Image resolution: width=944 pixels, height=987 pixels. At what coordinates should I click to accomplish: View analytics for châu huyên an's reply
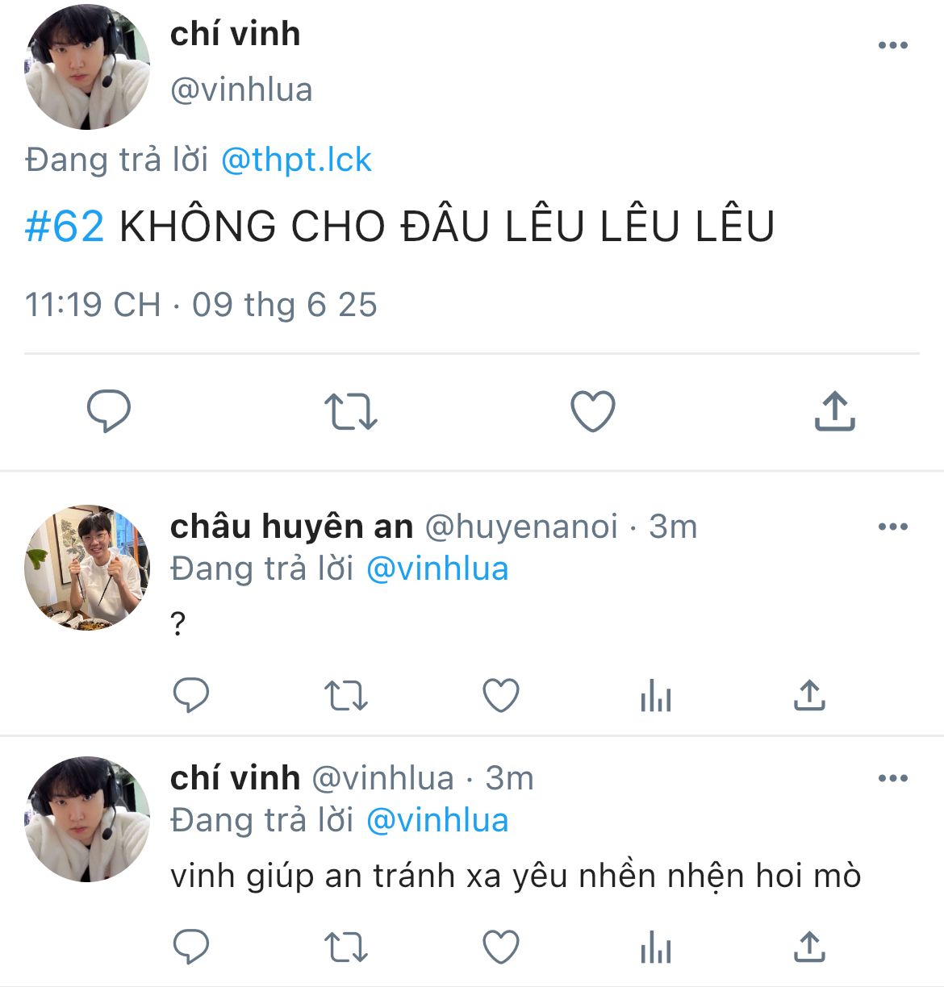(x=655, y=695)
